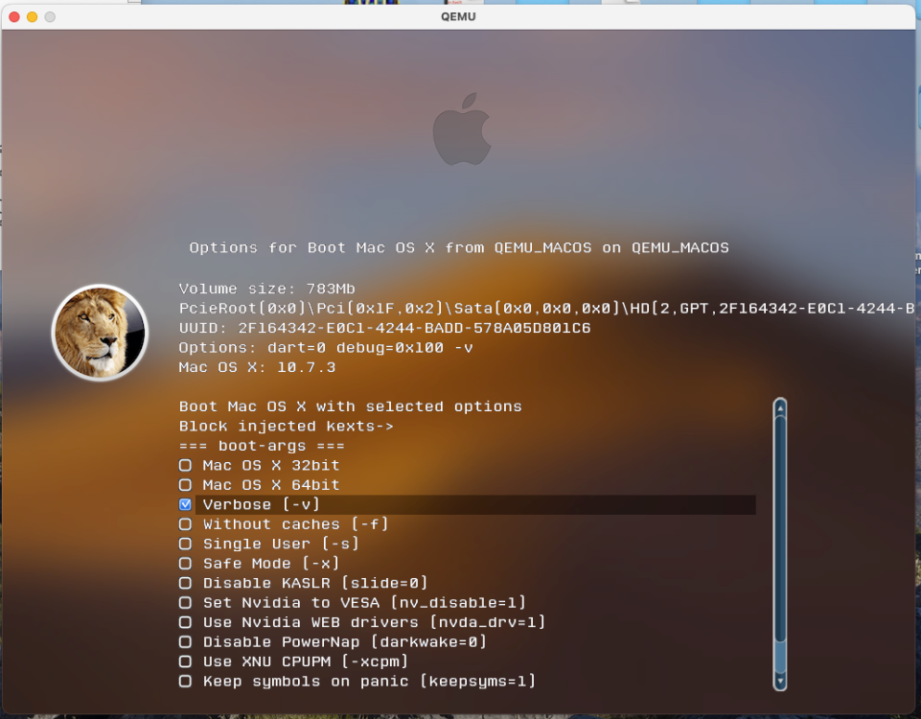Minimize the QEMU window
This screenshot has width=921, height=719.
(33, 17)
